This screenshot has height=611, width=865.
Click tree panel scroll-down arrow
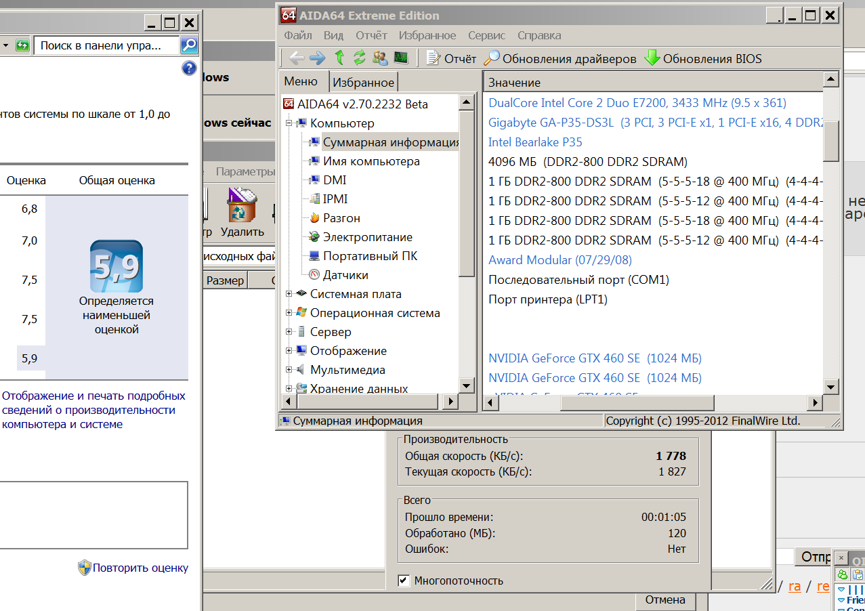(467, 386)
